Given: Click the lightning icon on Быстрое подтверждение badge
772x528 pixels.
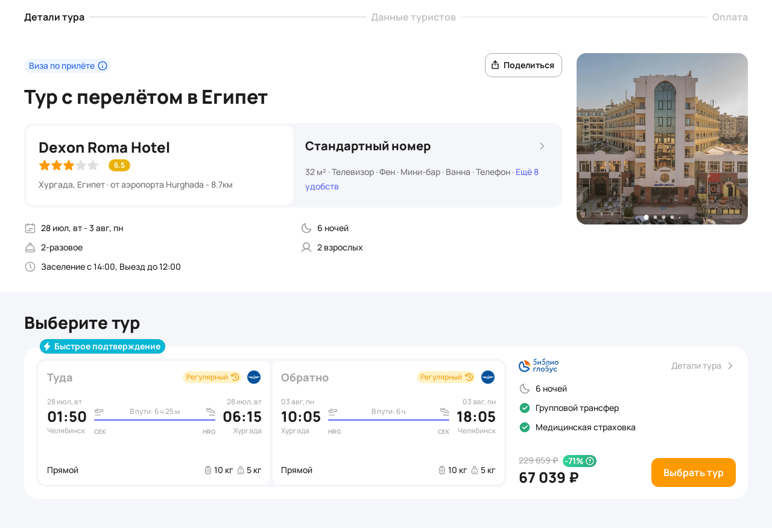Looking at the screenshot, I should coord(47,346).
